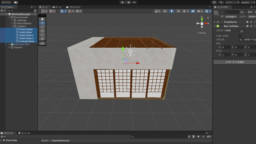Select the Scale tool in scene toolbar
This screenshot has height=144, width=256.
click(43, 31)
